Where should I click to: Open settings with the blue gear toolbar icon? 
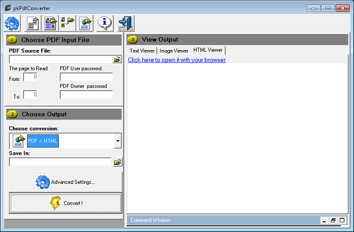click(12, 23)
